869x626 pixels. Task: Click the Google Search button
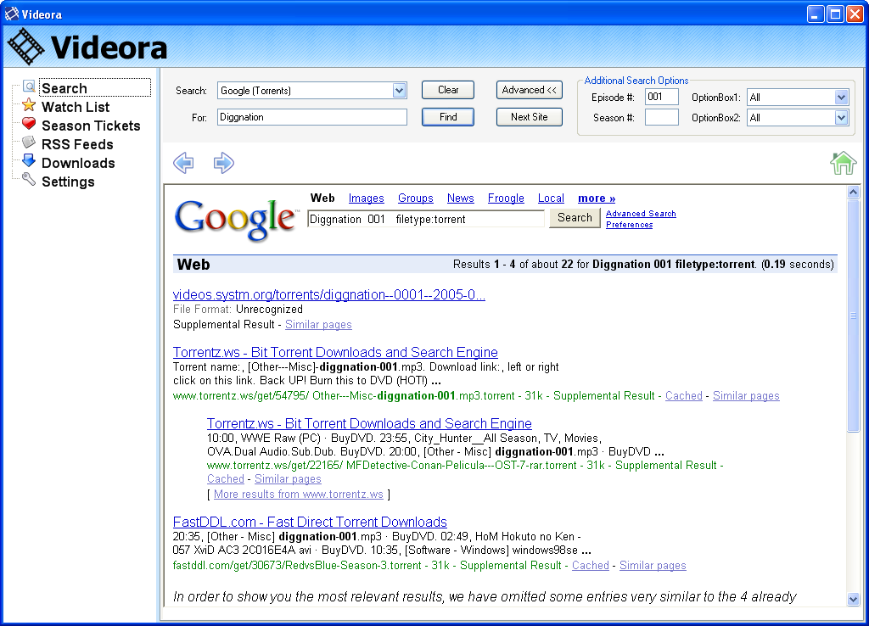click(x=575, y=218)
